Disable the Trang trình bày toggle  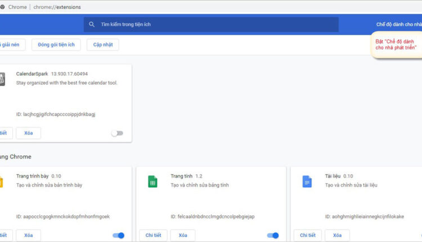118,235
